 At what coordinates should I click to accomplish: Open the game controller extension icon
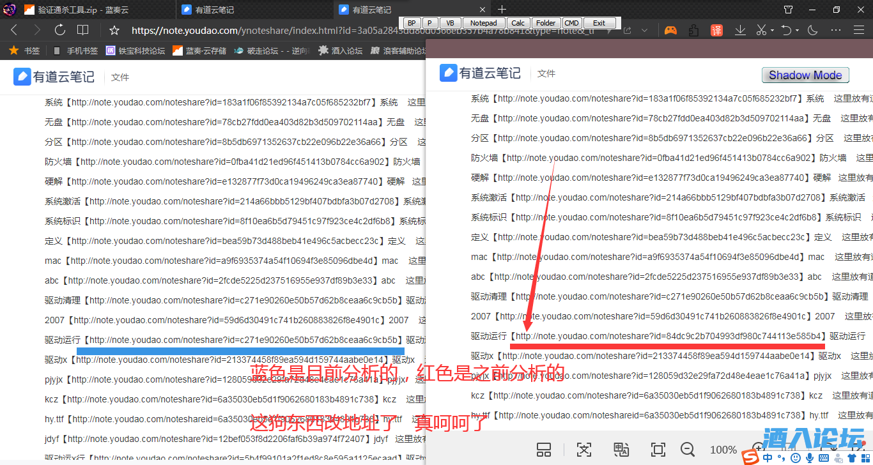[x=670, y=30]
